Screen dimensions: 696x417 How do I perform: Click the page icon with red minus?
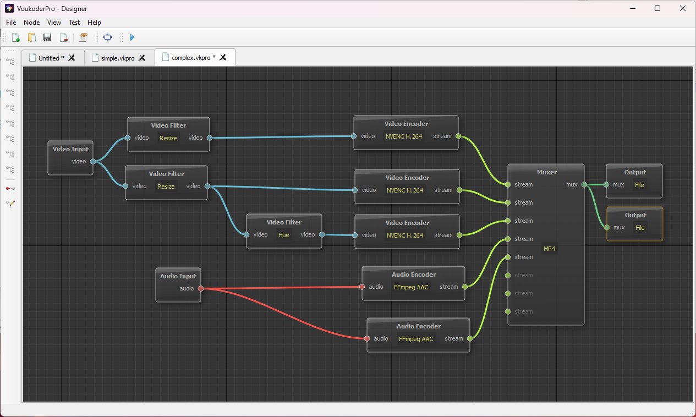[64, 37]
